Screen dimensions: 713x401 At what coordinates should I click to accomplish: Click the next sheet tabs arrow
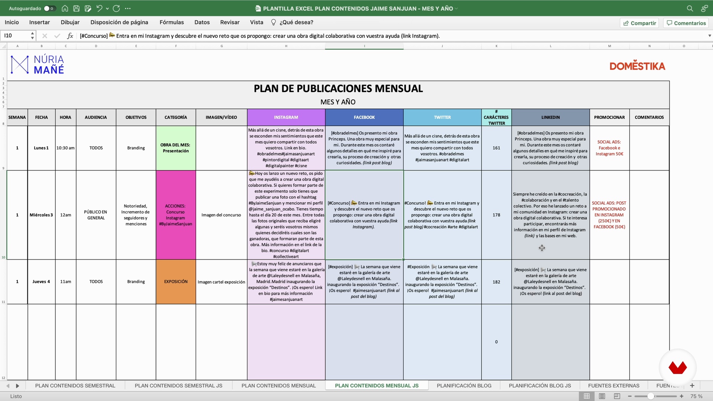point(17,386)
